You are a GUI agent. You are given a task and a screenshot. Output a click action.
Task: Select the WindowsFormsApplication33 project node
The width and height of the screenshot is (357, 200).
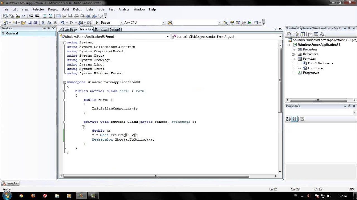coord(319,45)
